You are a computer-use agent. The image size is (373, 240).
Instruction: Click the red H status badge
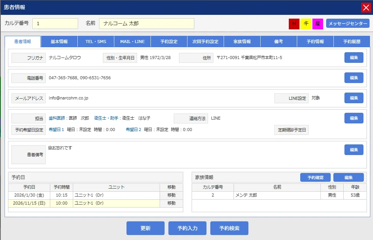[x=294, y=24]
